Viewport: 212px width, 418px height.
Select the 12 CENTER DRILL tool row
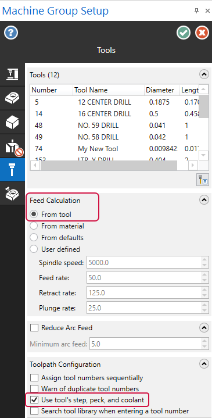tap(114, 102)
